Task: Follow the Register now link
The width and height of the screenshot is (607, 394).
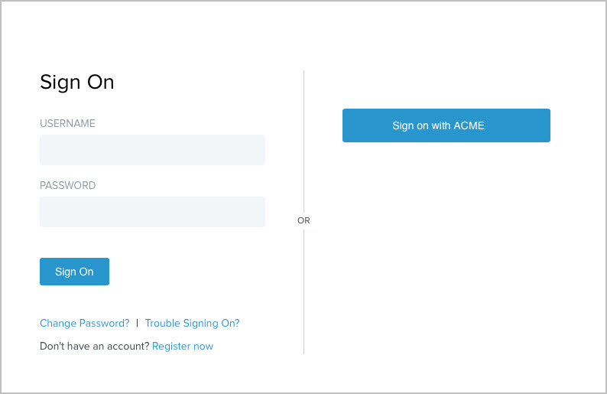Action: pyautogui.click(x=183, y=346)
